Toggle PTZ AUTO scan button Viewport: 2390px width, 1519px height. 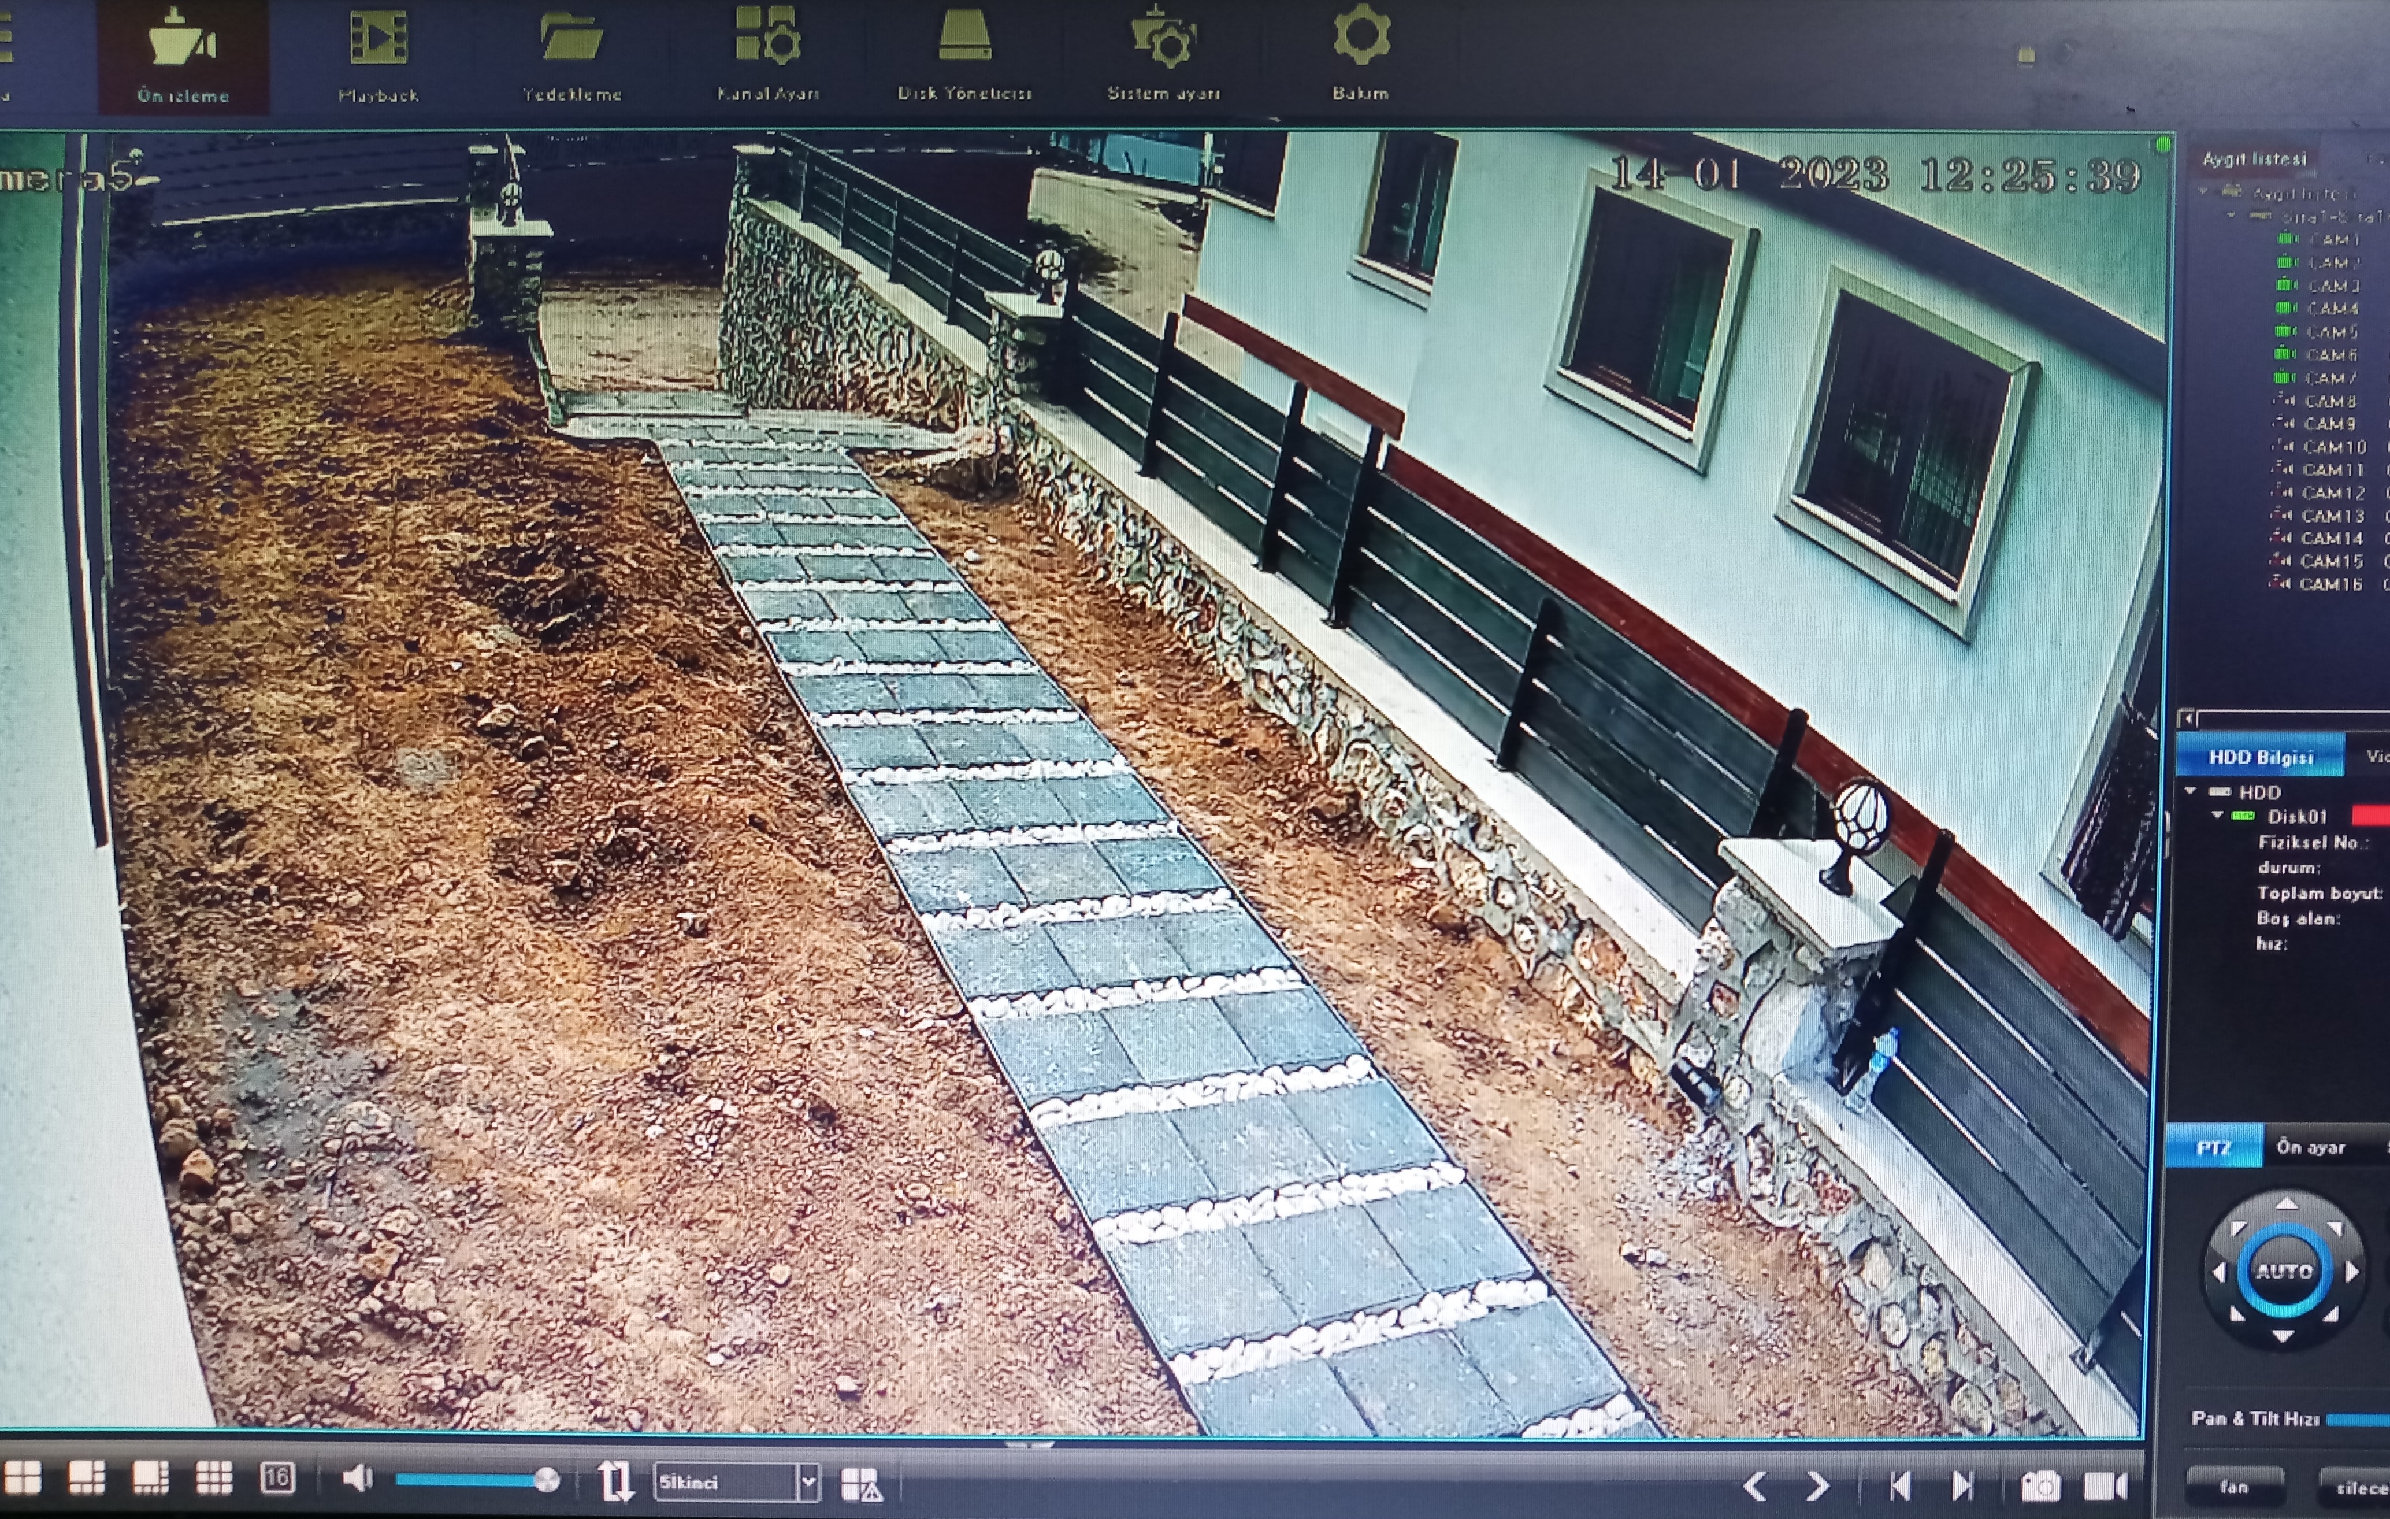tap(2285, 1271)
